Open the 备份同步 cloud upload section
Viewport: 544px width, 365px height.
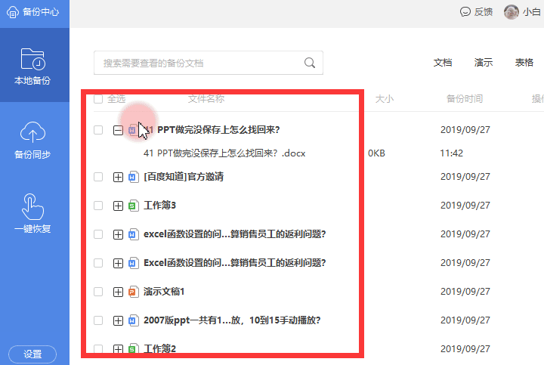[32, 140]
